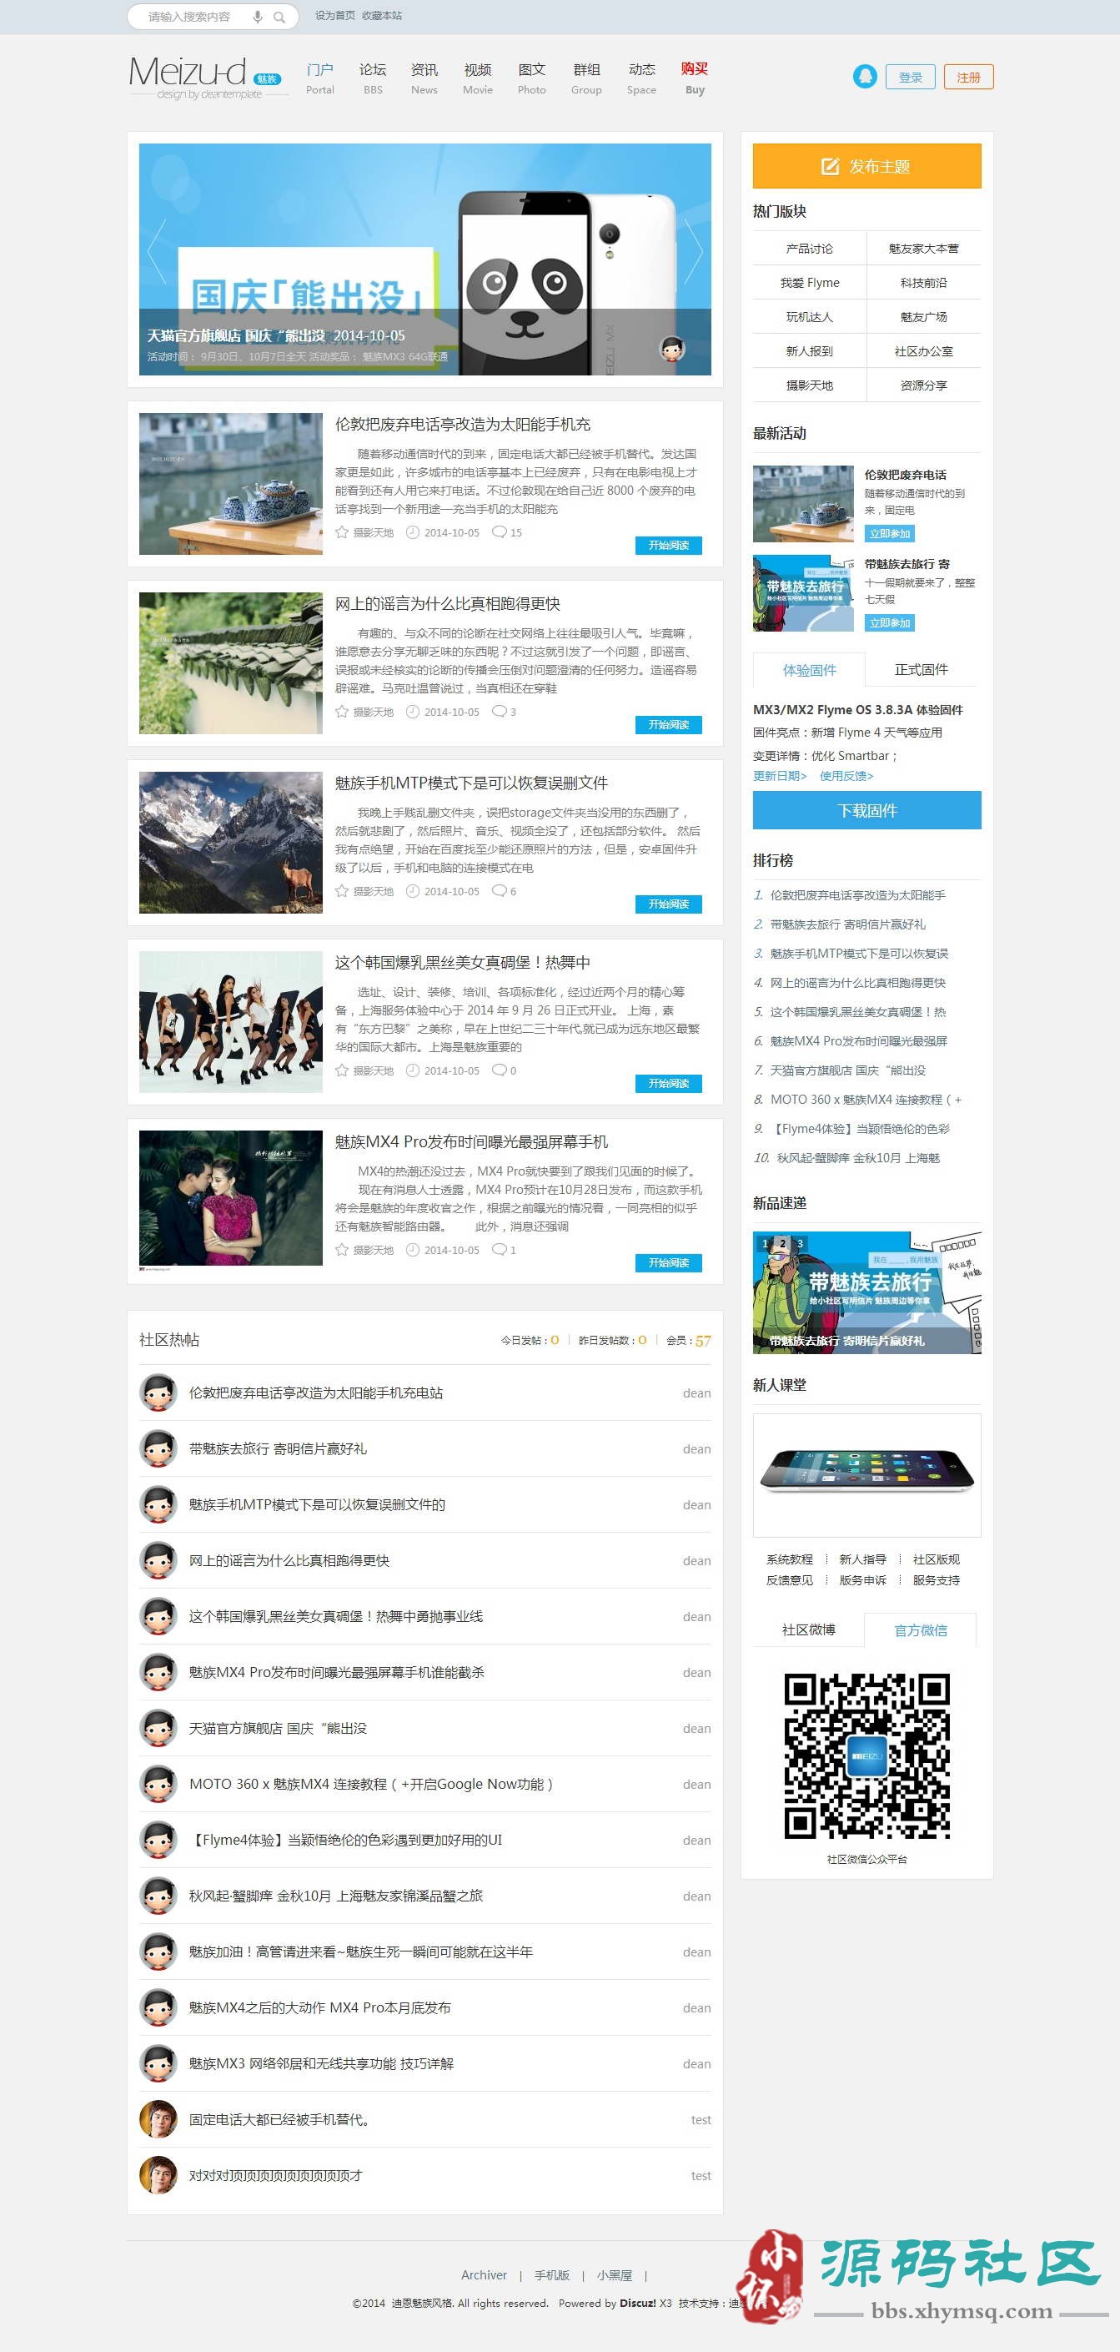Click 立即参加 for the 伦敦把废弃电话 activity

pos(890,533)
